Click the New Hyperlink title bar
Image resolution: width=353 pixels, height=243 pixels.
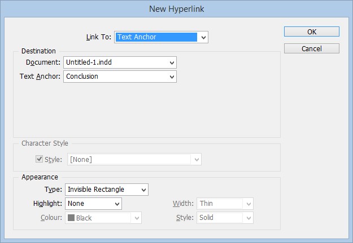tap(176, 9)
